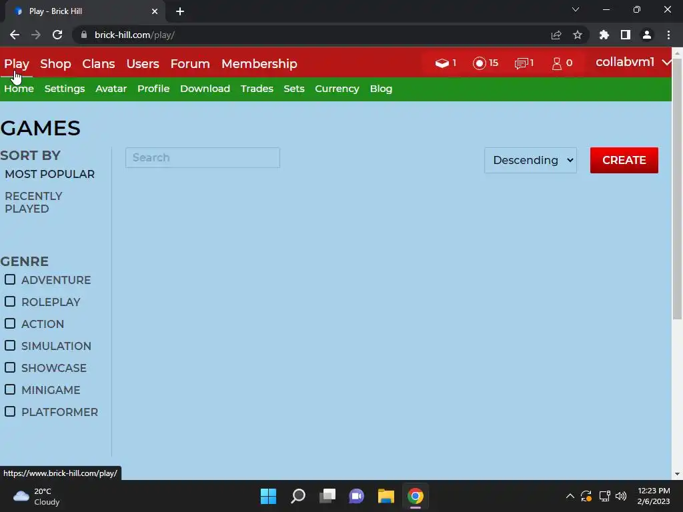Click the volume speaker tray icon
This screenshot has height=512, width=683.
coord(621,496)
